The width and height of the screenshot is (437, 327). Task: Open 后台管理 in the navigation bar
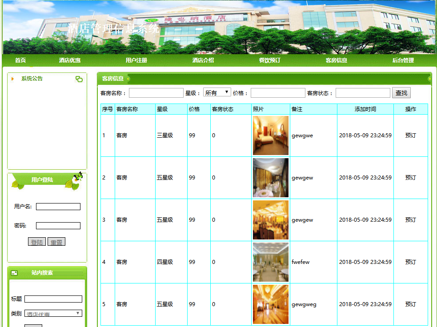coord(403,60)
